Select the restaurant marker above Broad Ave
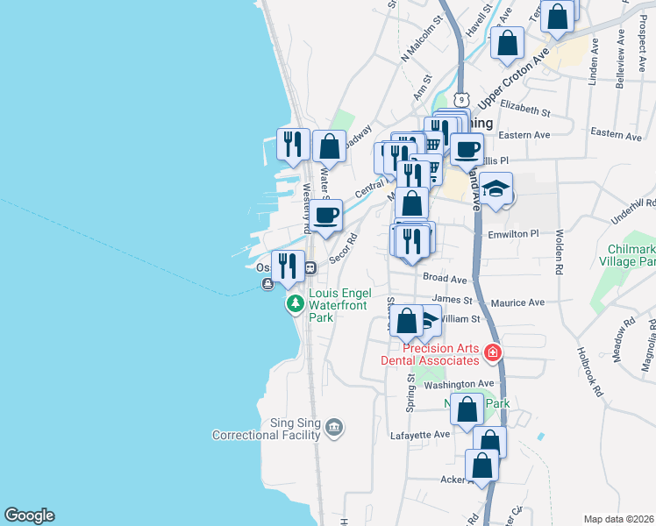The width and height of the screenshot is (656, 526). point(411,242)
